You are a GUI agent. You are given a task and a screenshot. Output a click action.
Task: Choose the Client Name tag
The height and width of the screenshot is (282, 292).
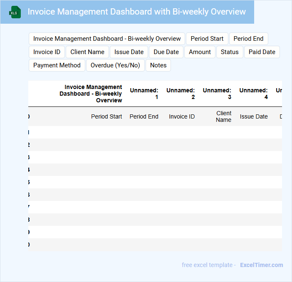pyautogui.click(x=87, y=52)
